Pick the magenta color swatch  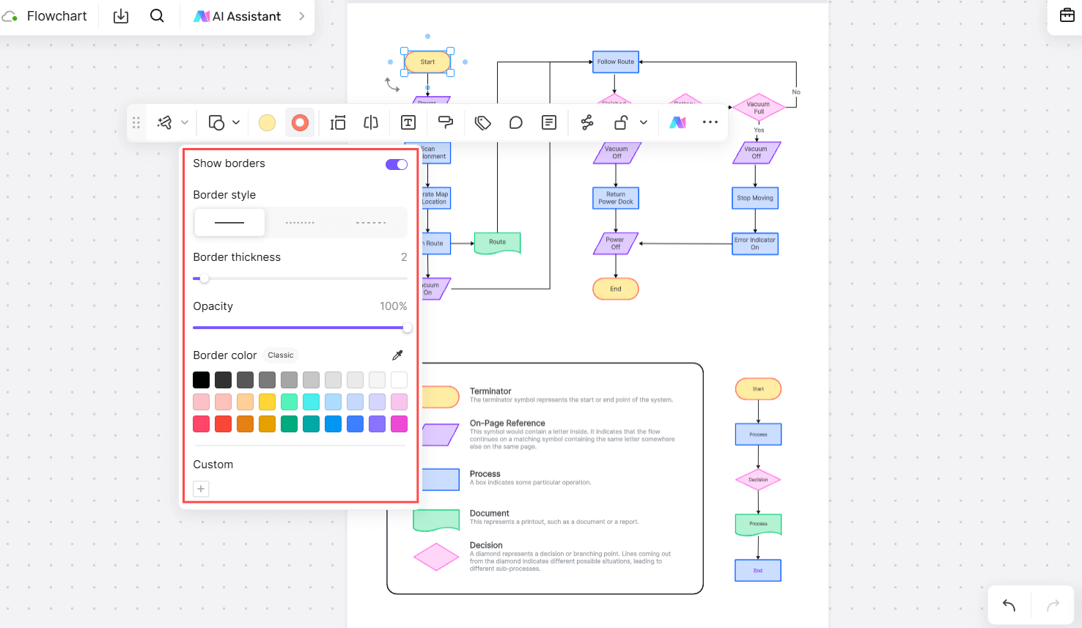point(399,424)
